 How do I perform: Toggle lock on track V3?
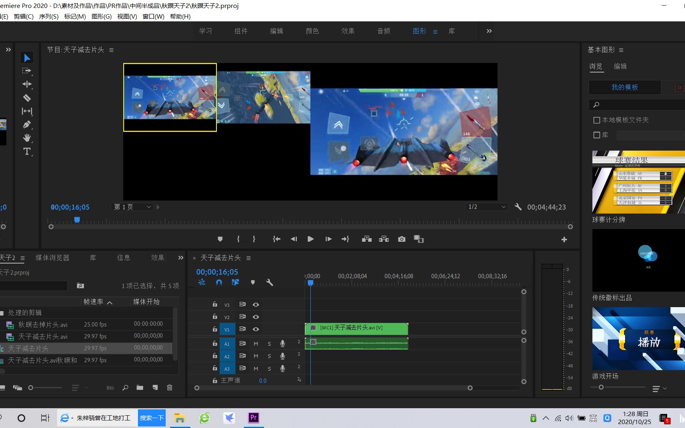pyautogui.click(x=215, y=304)
